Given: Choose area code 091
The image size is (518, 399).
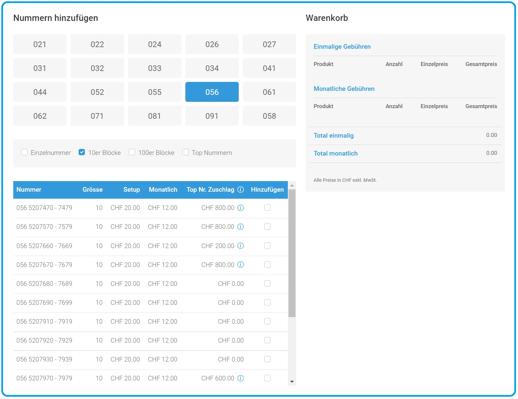Looking at the screenshot, I should click(212, 116).
